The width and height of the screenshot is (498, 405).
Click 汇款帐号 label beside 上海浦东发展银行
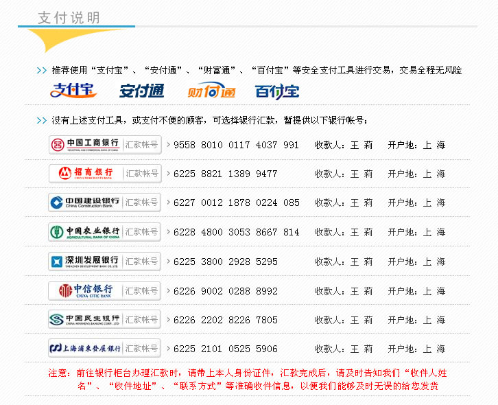(x=141, y=349)
